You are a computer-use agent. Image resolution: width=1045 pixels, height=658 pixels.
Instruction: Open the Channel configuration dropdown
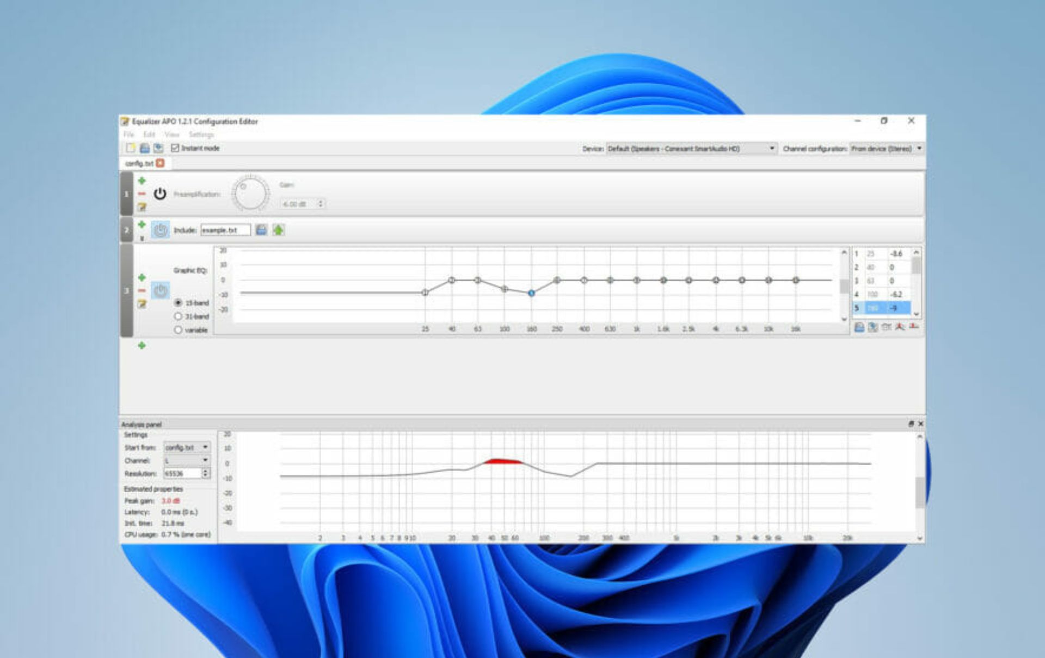tap(887, 148)
